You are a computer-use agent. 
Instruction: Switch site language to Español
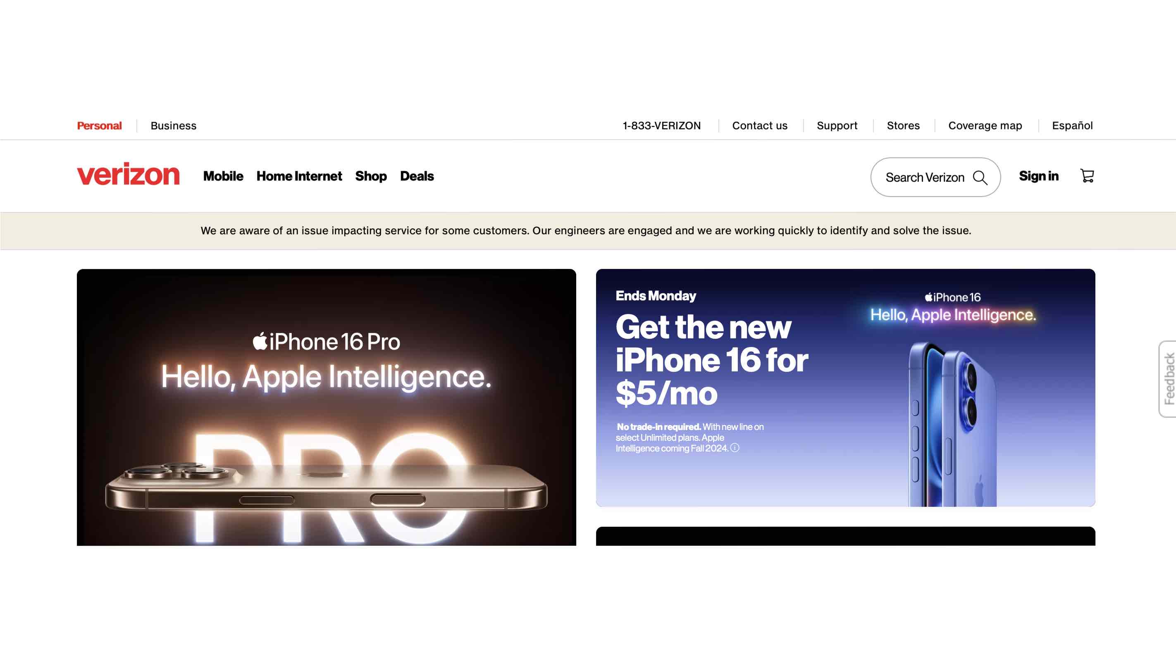tap(1073, 126)
